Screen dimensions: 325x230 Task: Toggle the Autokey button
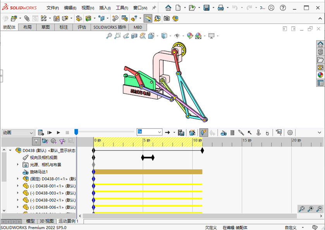click(203, 132)
